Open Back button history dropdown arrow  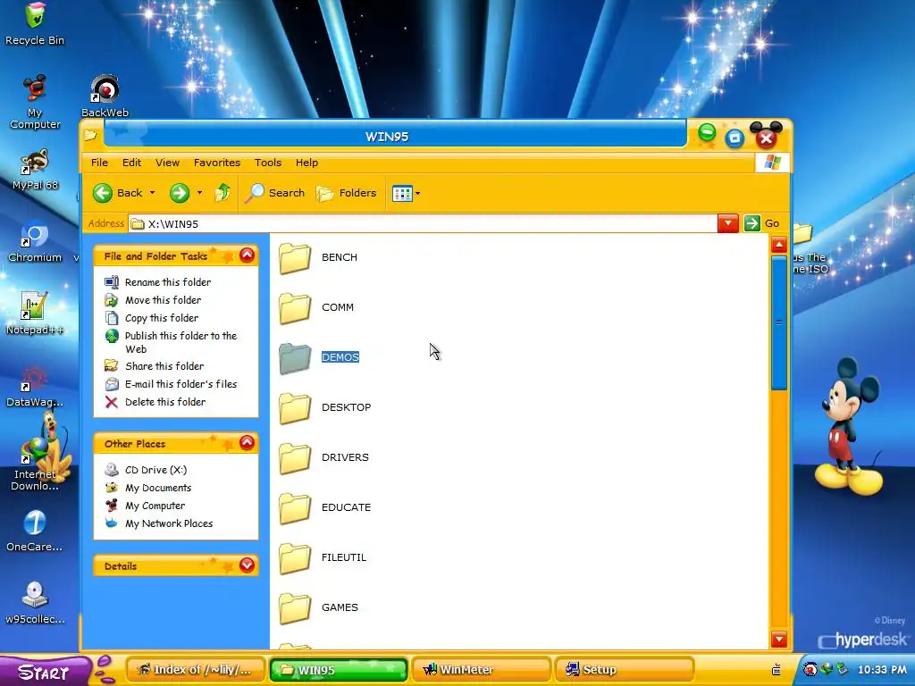pos(152,193)
